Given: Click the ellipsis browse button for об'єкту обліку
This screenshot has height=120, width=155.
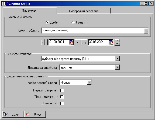Looking at the screenshot, I should point(146,31).
